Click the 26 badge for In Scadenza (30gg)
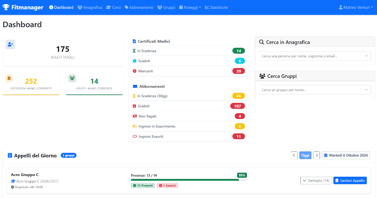 239,96
